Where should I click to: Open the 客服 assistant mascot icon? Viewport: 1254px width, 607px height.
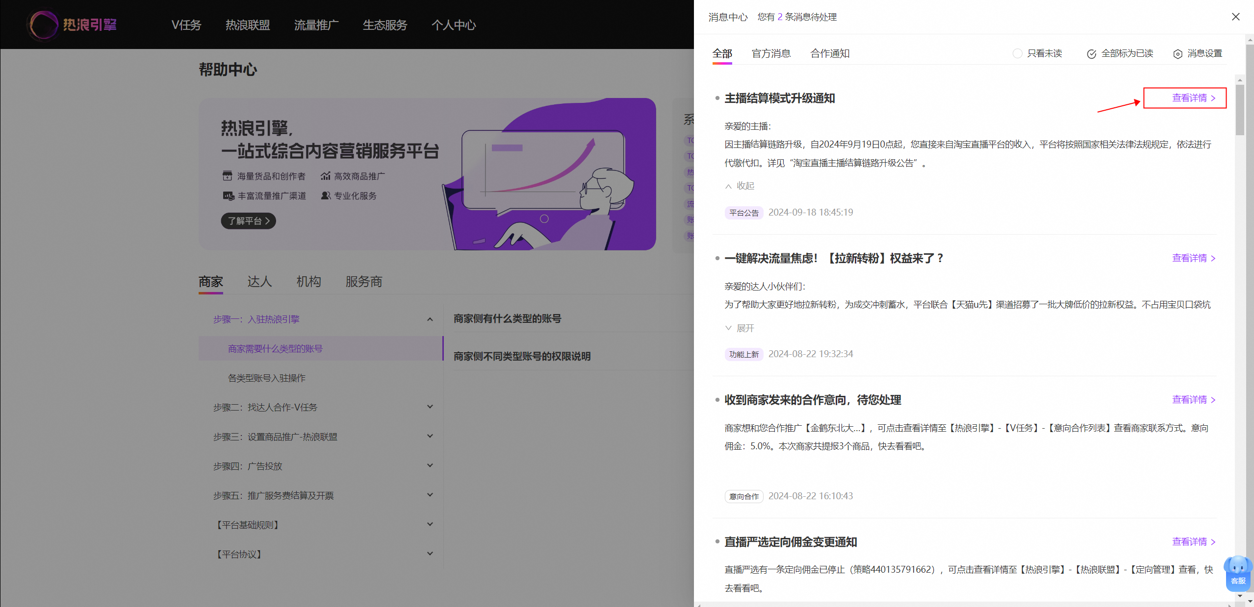point(1238,573)
